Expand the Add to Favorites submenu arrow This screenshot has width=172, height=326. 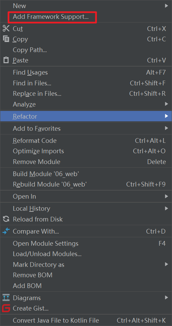click(x=166, y=128)
